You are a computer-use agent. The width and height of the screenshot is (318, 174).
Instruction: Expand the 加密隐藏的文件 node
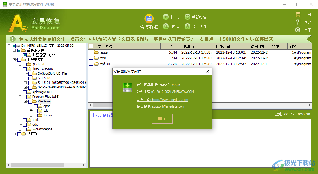(x=20, y=55)
